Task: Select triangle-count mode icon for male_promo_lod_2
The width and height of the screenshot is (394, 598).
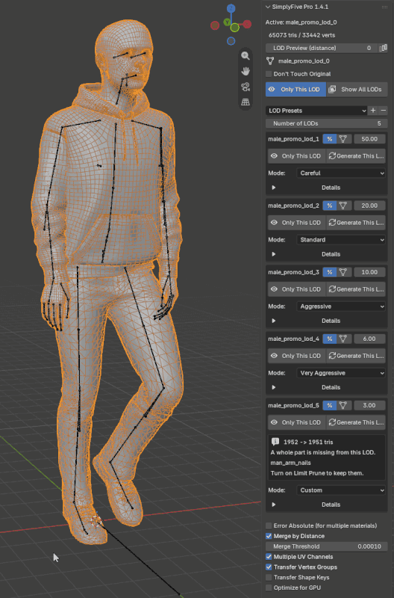Action: click(x=343, y=206)
